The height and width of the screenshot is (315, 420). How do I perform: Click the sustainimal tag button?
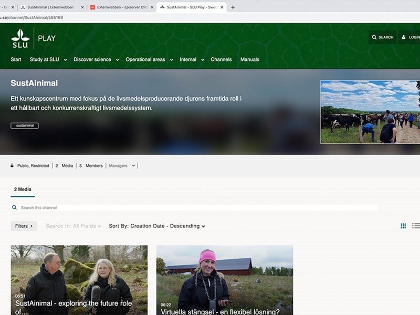coord(25,125)
